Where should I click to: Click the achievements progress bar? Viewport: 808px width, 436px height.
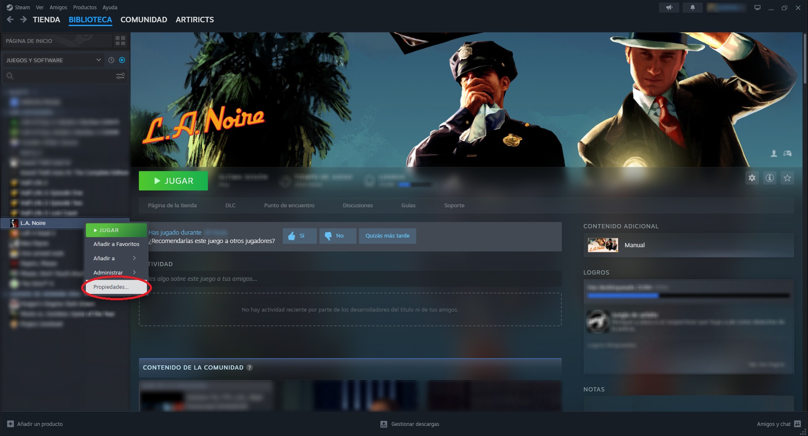[x=688, y=296]
